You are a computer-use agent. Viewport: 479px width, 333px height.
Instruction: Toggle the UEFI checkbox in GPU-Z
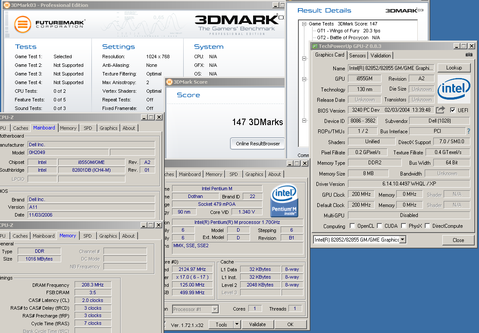(x=453, y=110)
